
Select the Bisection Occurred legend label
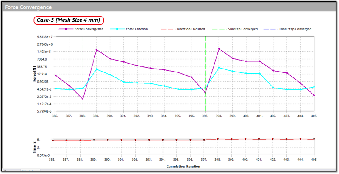[191, 29]
